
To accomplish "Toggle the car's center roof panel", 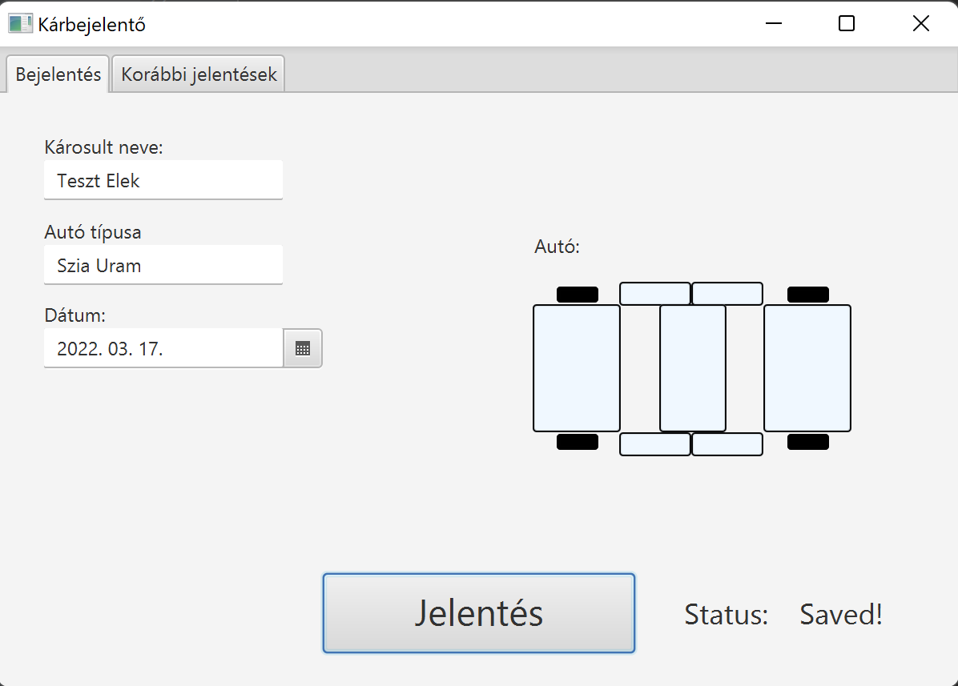I will click(x=693, y=368).
